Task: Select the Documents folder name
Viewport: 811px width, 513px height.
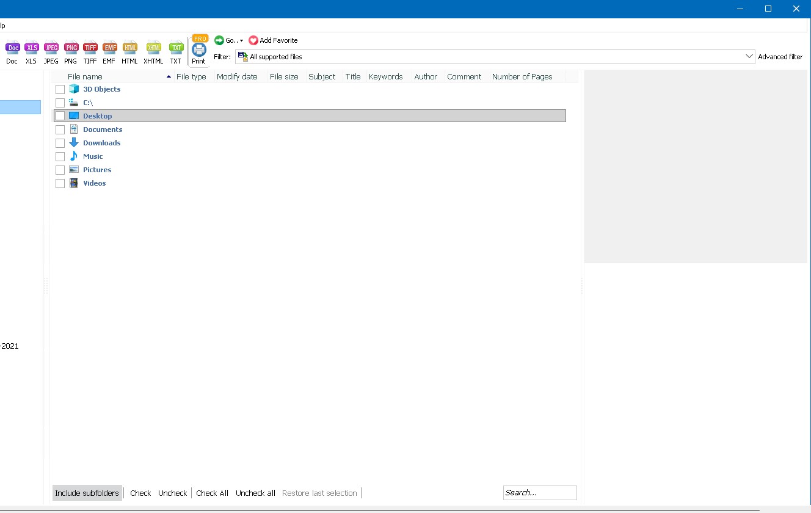Action: tap(103, 129)
